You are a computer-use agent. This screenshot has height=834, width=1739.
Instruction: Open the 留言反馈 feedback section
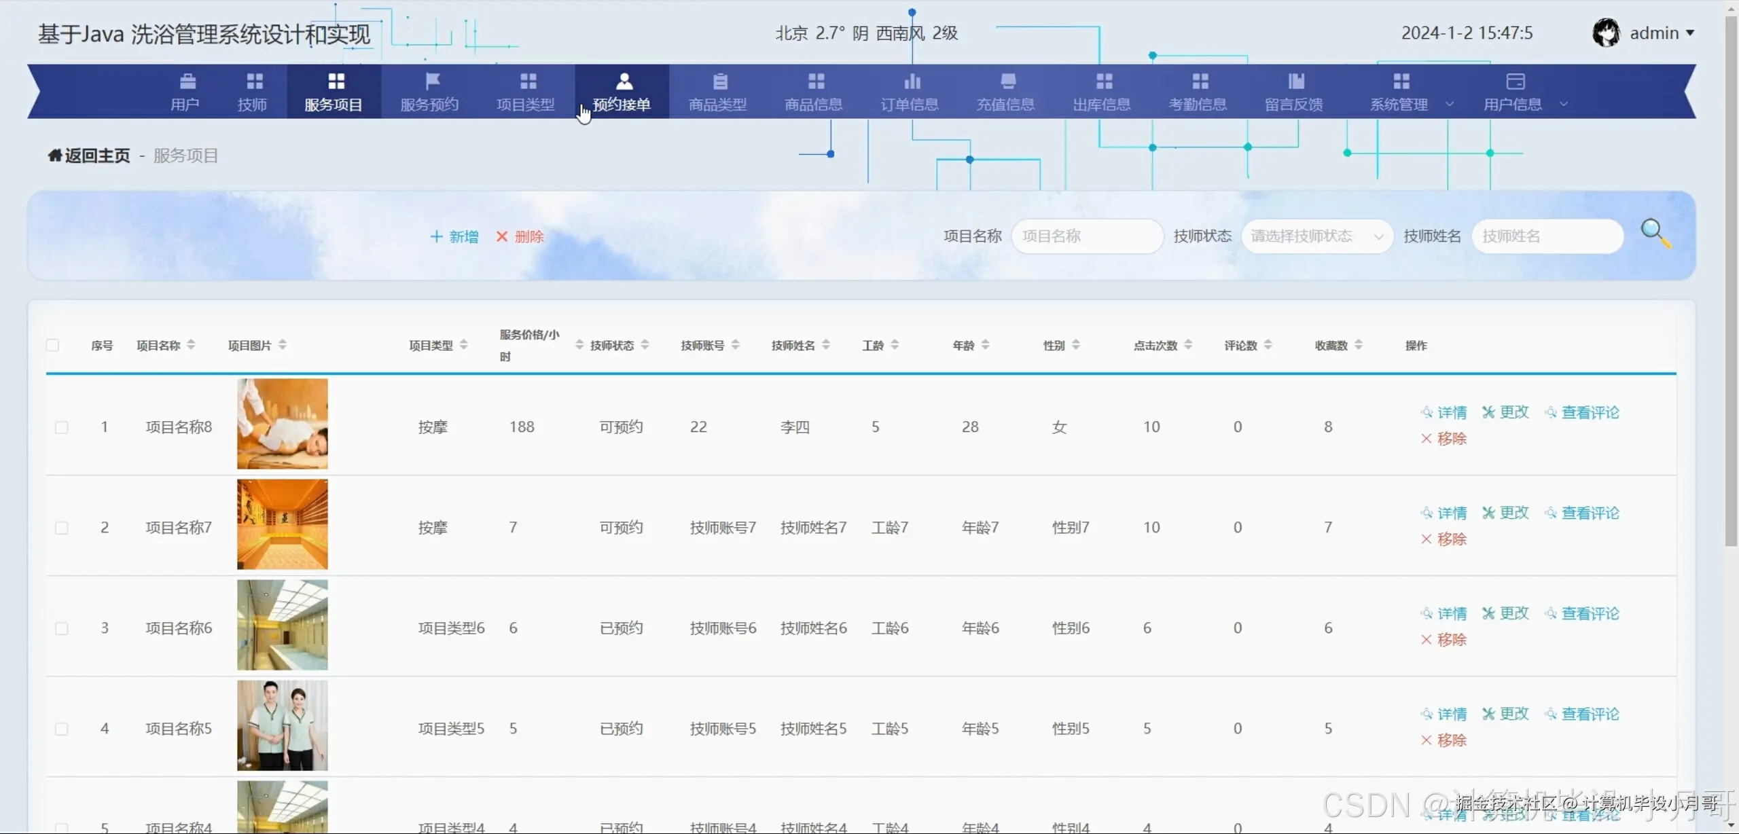(1294, 90)
